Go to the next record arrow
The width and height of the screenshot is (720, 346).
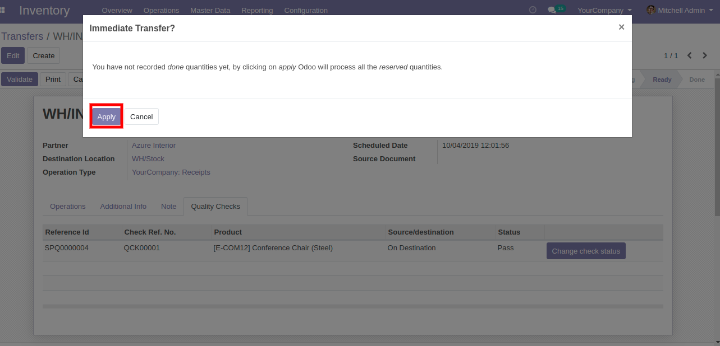click(705, 55)
